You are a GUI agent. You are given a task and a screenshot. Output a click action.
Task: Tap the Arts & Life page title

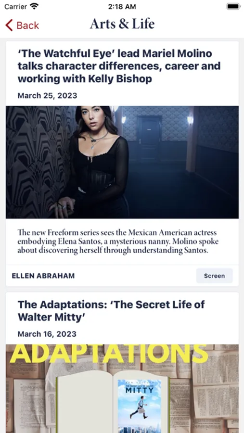122,24
